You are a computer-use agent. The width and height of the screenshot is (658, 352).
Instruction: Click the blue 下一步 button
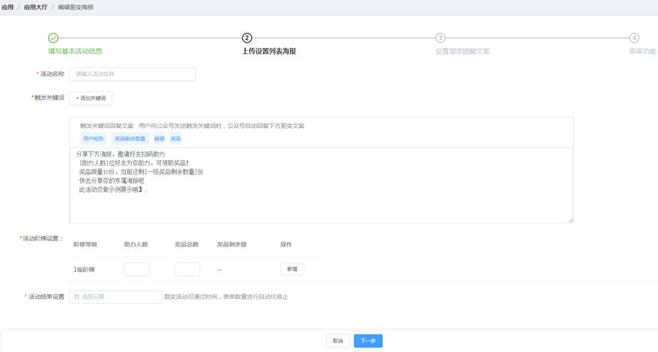[x=368, y=341]
